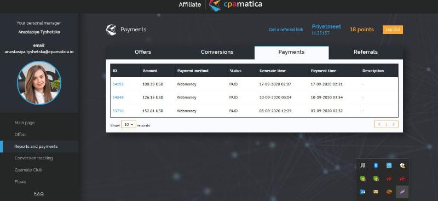Click the Payments page logo icon
438x201 pixels.
(x=111, y=30)
